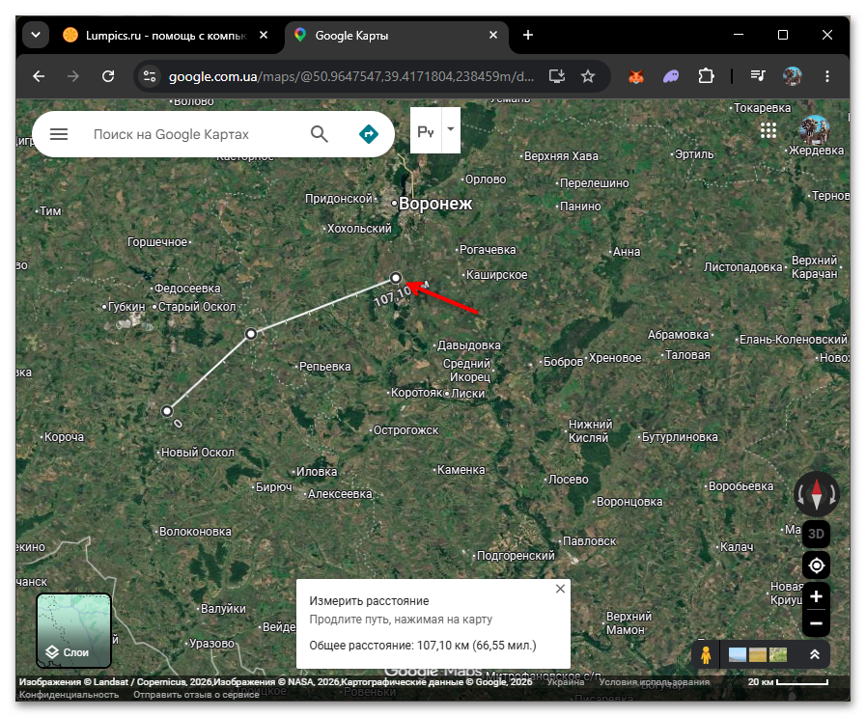Open a new browser tab

(x=528, y=35)
